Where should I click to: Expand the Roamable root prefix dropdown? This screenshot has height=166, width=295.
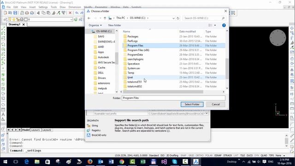point(206,113)
